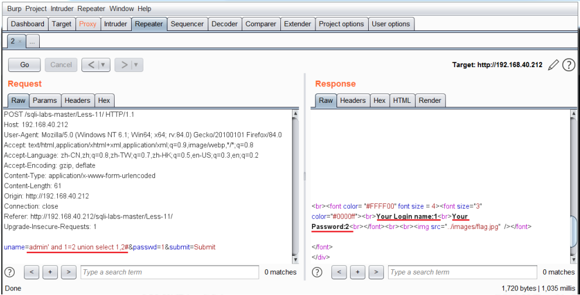Switch to the Comparer tab
580x295 pixels.
click(x=261, y=24)
